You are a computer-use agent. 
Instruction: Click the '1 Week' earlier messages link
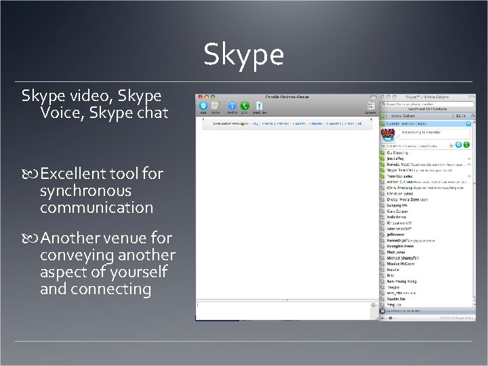tap(267, 123)
